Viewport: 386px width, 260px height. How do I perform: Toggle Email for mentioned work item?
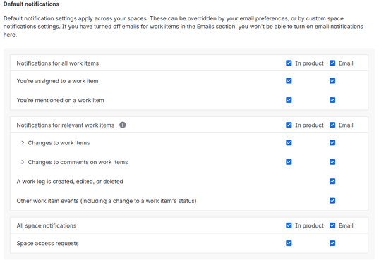coord(332,100)
